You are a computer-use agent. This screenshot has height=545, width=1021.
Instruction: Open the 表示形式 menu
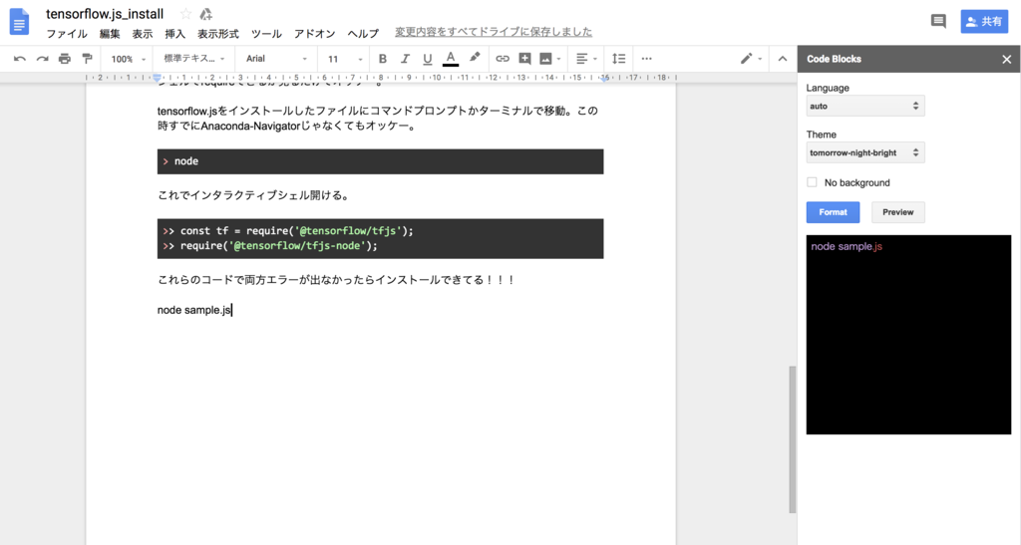pos(218,34)
